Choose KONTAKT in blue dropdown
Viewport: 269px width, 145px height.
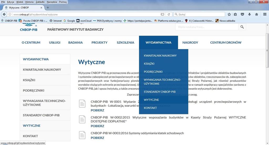pos(150,108)
